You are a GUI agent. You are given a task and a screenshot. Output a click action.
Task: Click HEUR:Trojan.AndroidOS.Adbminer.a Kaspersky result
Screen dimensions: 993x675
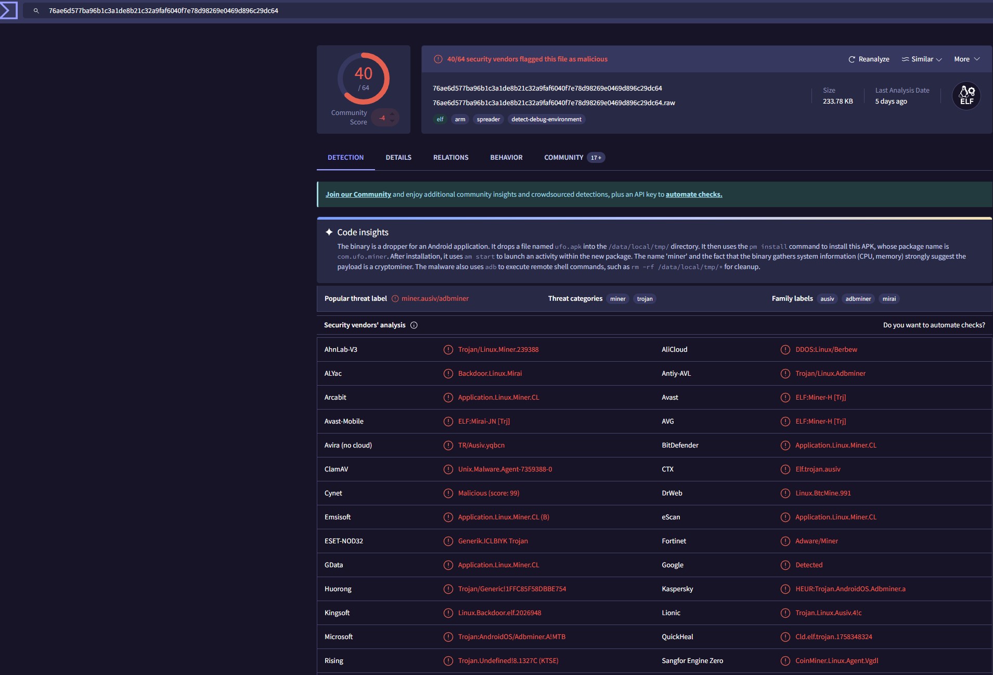click(x=850, y=589)
